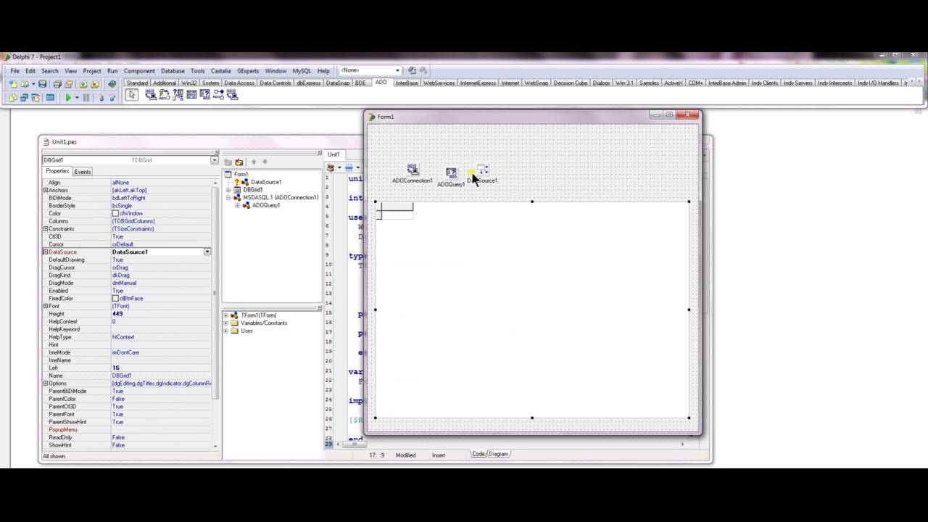The height and width of the screenshot is (522, 928).
Task: Click Add file to project icon
Action: pos(83,84)
